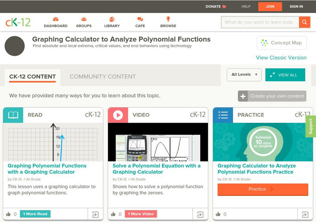Click the graph thumbnail on Read card
Viewport: 316px width, 222px height.
(53, 142)
